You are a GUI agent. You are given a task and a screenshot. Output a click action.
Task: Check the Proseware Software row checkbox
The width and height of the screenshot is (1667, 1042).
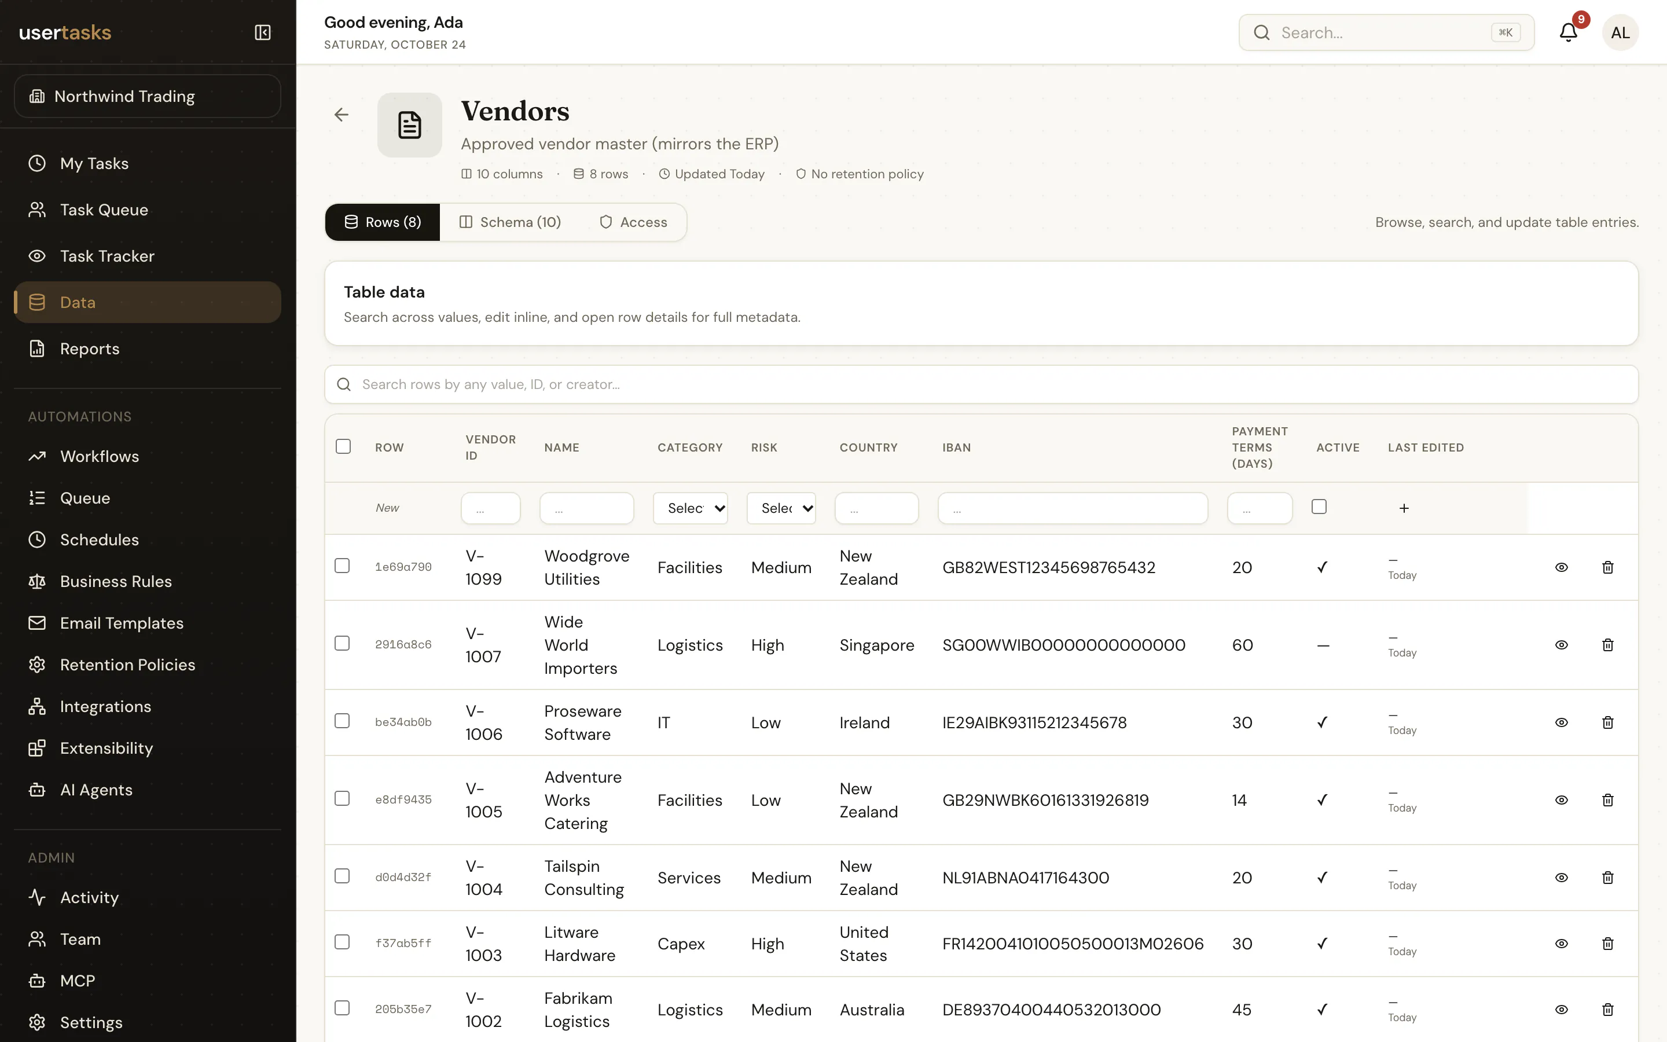tap(342, 721)
